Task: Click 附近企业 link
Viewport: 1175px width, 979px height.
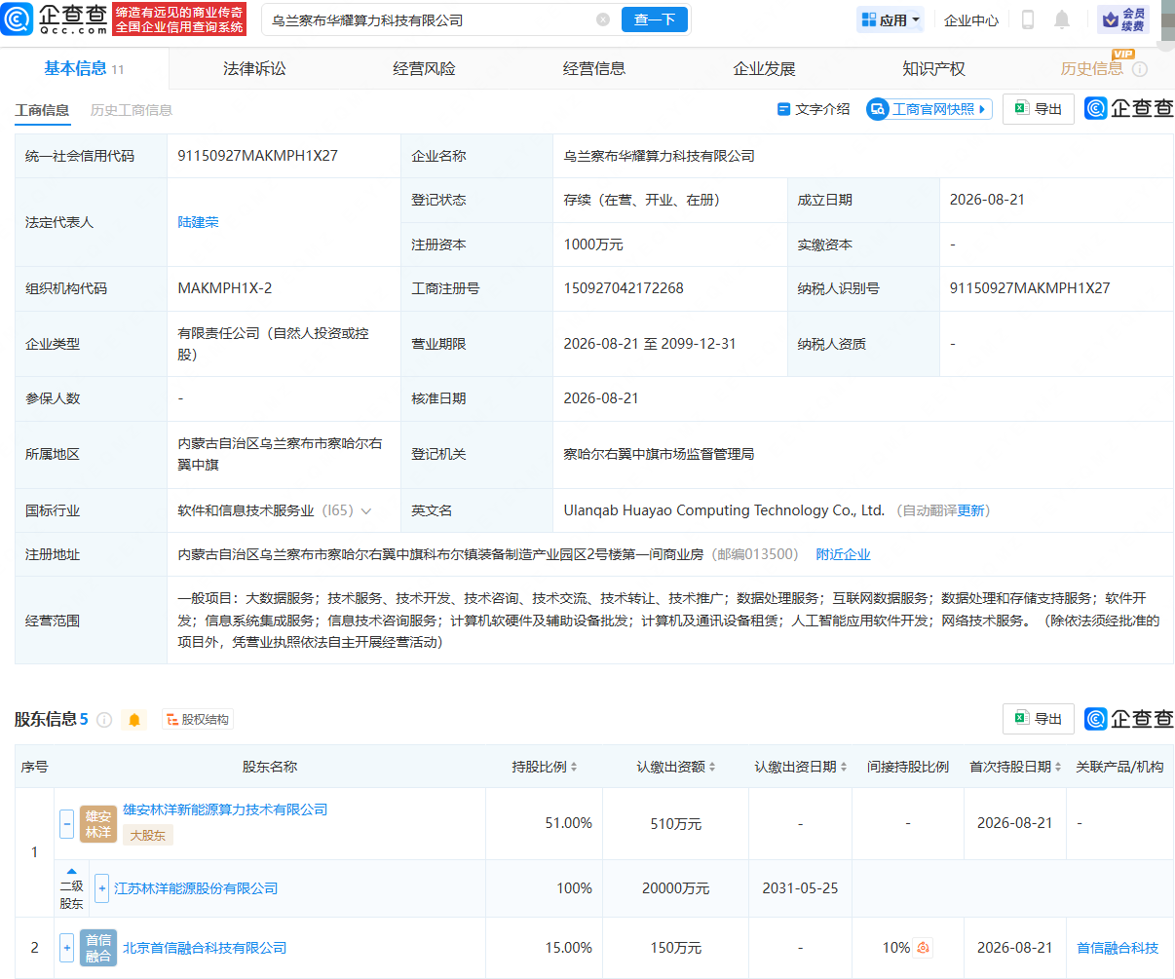Action: click(x=843, y=554)
